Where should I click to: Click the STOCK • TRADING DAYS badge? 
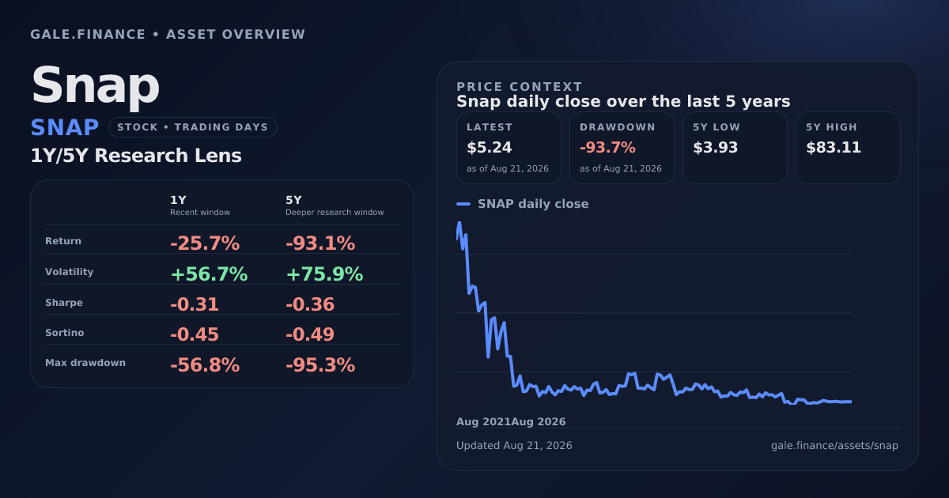click(x=193, y=127)
